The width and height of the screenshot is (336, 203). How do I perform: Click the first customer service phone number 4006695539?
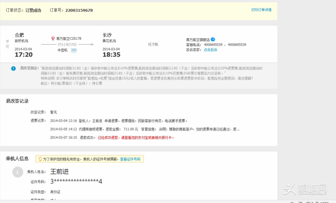(x=213, y=45)
